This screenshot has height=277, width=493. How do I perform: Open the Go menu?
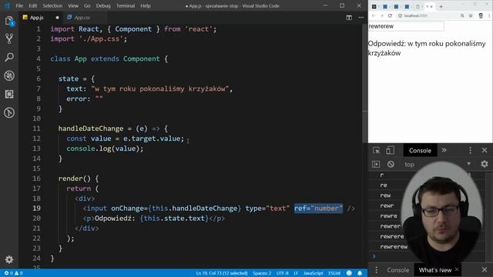point(87,5)
